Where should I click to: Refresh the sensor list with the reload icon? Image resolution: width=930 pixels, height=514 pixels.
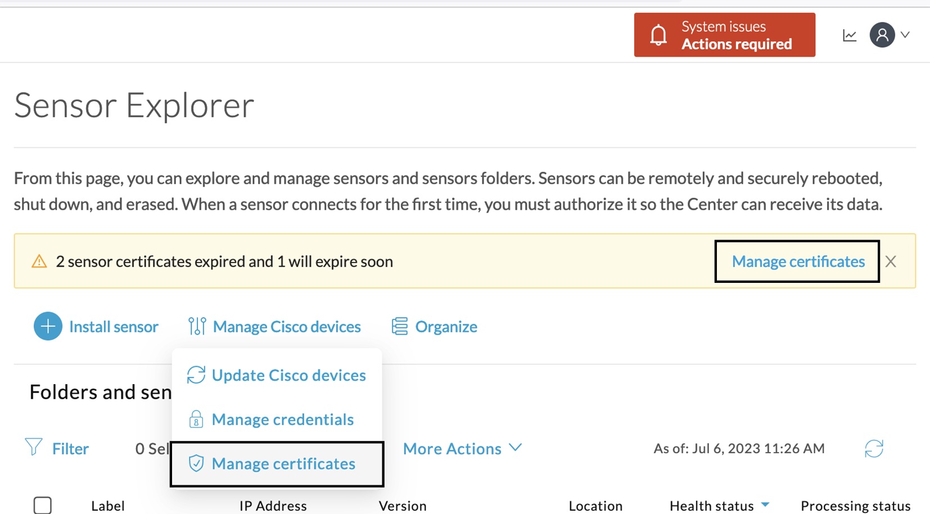(x=874, y=448)
